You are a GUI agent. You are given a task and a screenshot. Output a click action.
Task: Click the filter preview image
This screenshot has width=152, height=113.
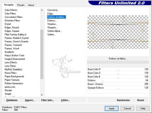118,32
